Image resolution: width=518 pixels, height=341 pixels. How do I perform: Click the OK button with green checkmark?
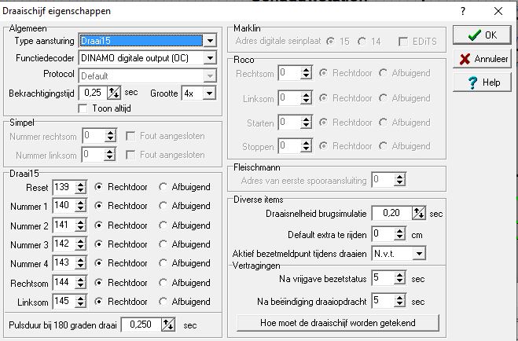coord(483,35)
